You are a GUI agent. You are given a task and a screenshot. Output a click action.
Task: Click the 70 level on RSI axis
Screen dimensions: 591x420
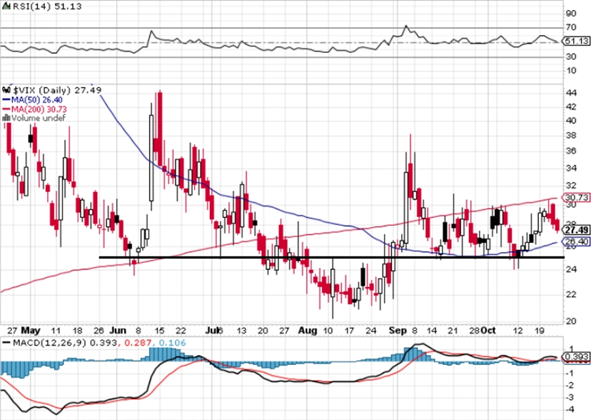coord(571,27)
